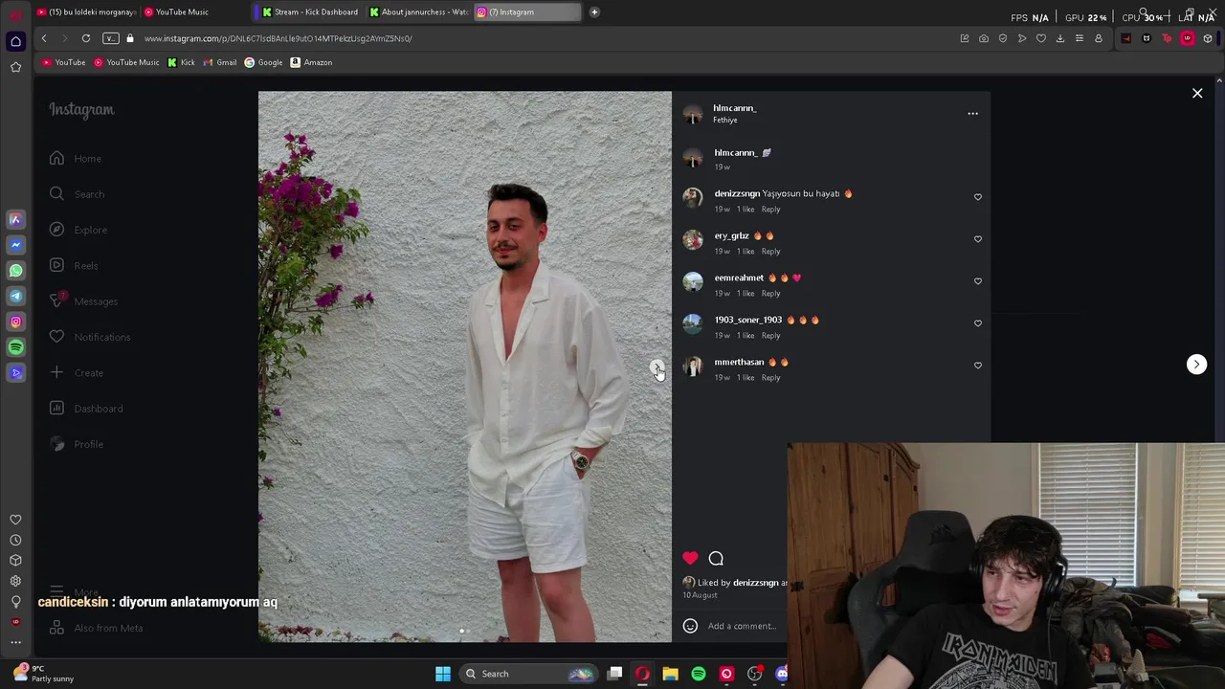Open hlmcannn_ profile from post header
This screenshot has height=689, width=1225.
point(734,108)
